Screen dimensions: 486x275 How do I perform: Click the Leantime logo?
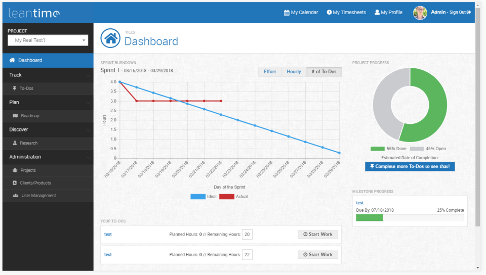coord(34,13)
